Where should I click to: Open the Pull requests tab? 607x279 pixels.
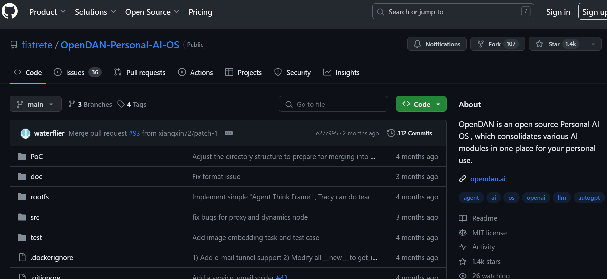[139, 72]
